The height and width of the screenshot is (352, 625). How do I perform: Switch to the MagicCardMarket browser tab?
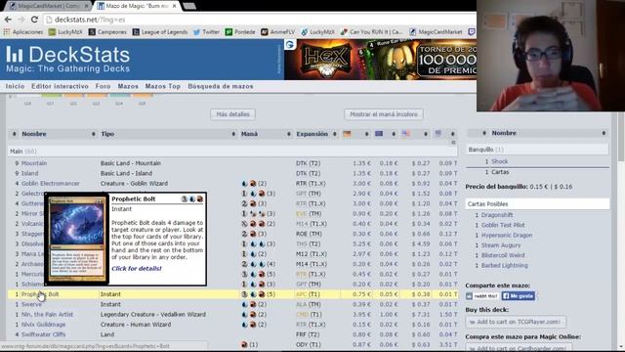tap(48, 6)
